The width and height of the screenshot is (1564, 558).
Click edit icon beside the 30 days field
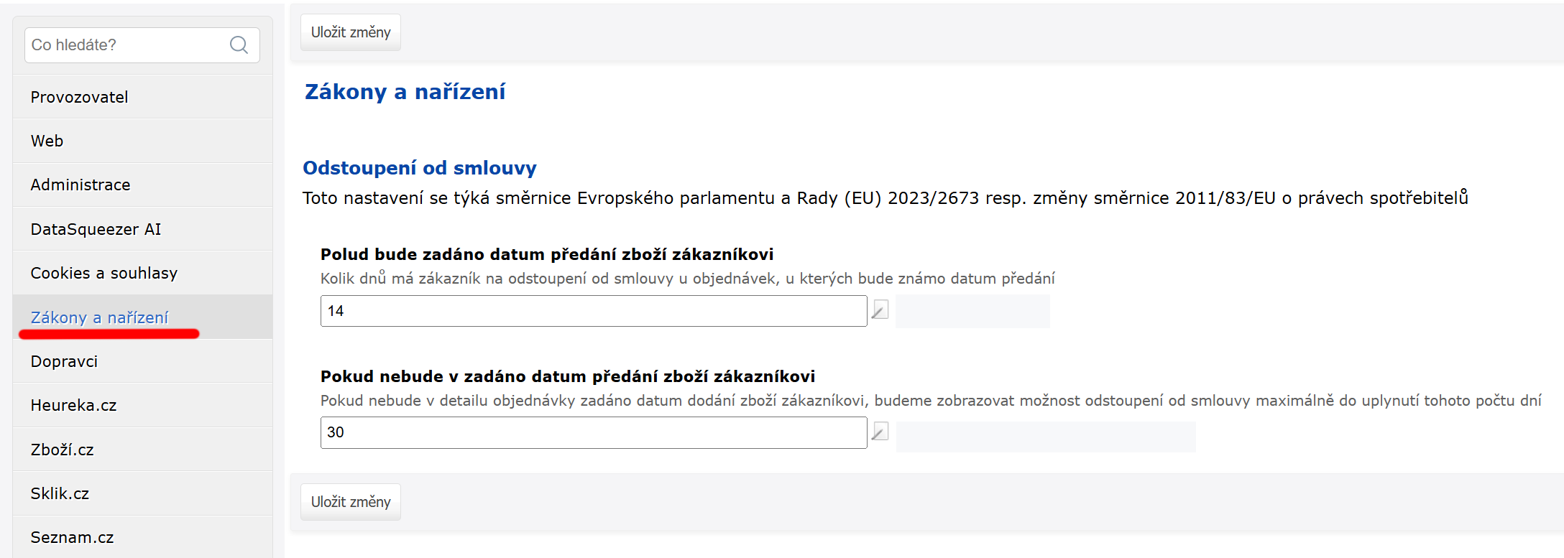pos(880,432)
